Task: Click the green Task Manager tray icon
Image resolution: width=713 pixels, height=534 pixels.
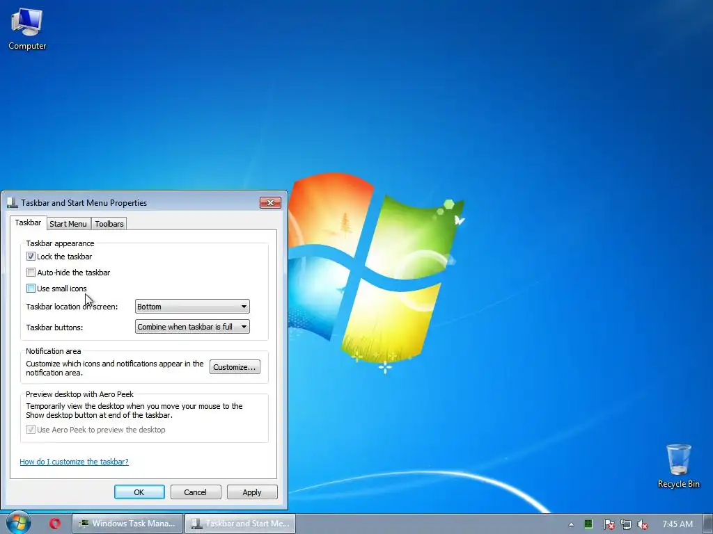Action: (x=588, y=524)
